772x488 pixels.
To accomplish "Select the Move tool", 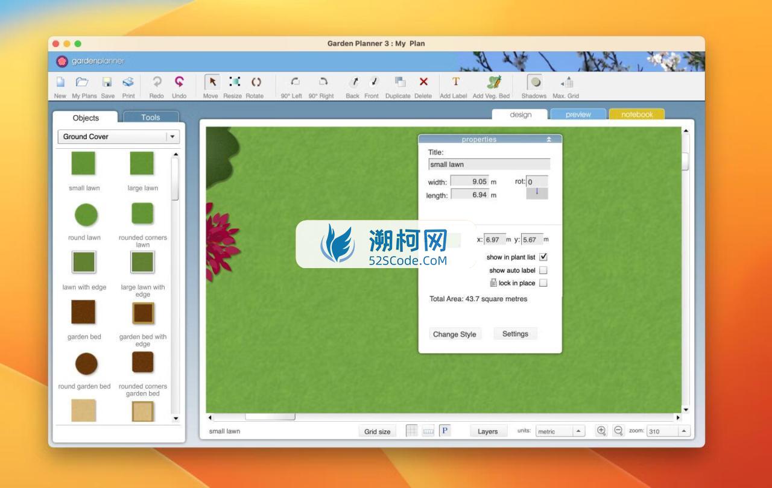I will (x=212, y=82).
